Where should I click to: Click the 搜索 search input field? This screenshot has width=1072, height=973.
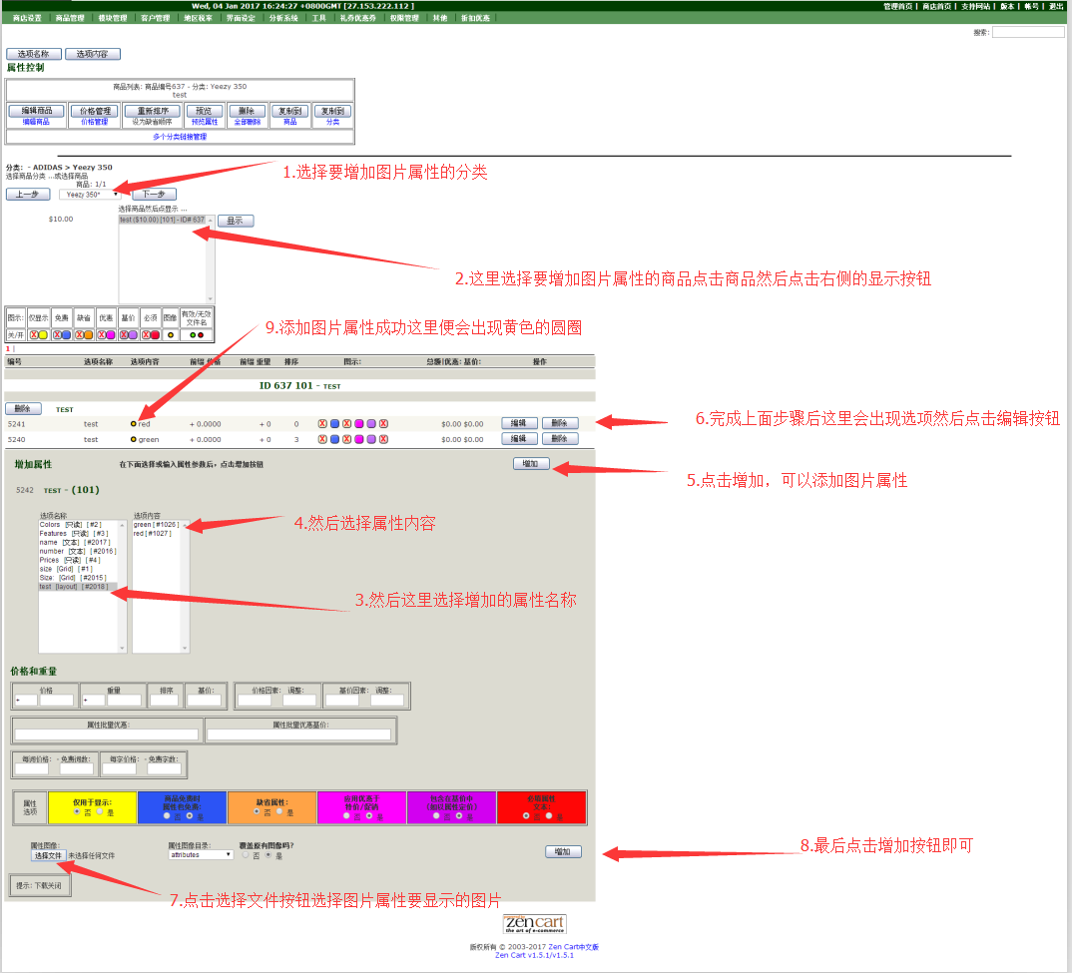(x=1028, y=33)
